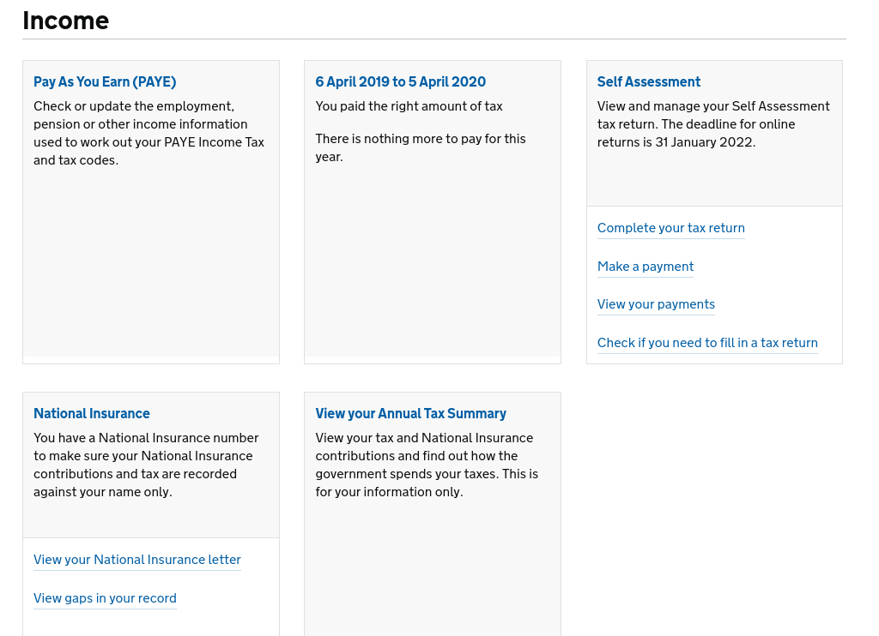Viewport: 879px width, 636px height.
Task: Select the Make a payment link
Action: pyautogui.click(x=645, y=267)
